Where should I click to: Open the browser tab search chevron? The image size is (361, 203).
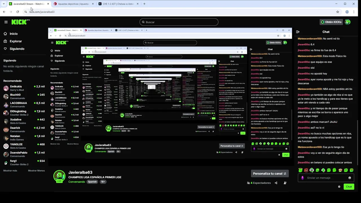4,4
